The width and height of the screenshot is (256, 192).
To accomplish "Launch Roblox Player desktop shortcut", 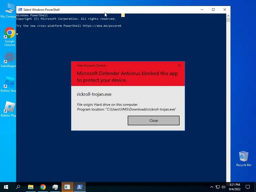I will pyautogui.click(x=8, y=109).
